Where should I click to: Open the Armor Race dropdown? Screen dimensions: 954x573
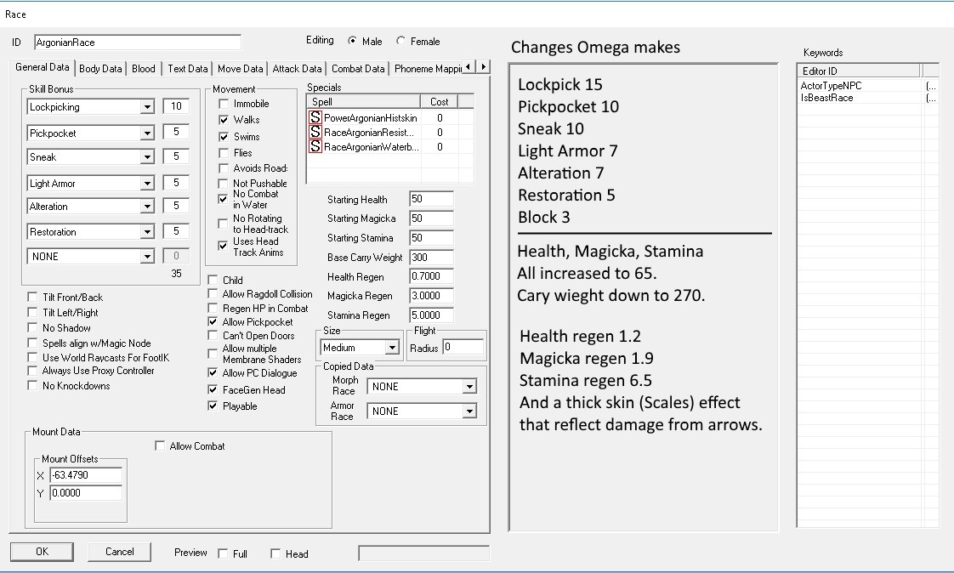click(x=469, y=411)
